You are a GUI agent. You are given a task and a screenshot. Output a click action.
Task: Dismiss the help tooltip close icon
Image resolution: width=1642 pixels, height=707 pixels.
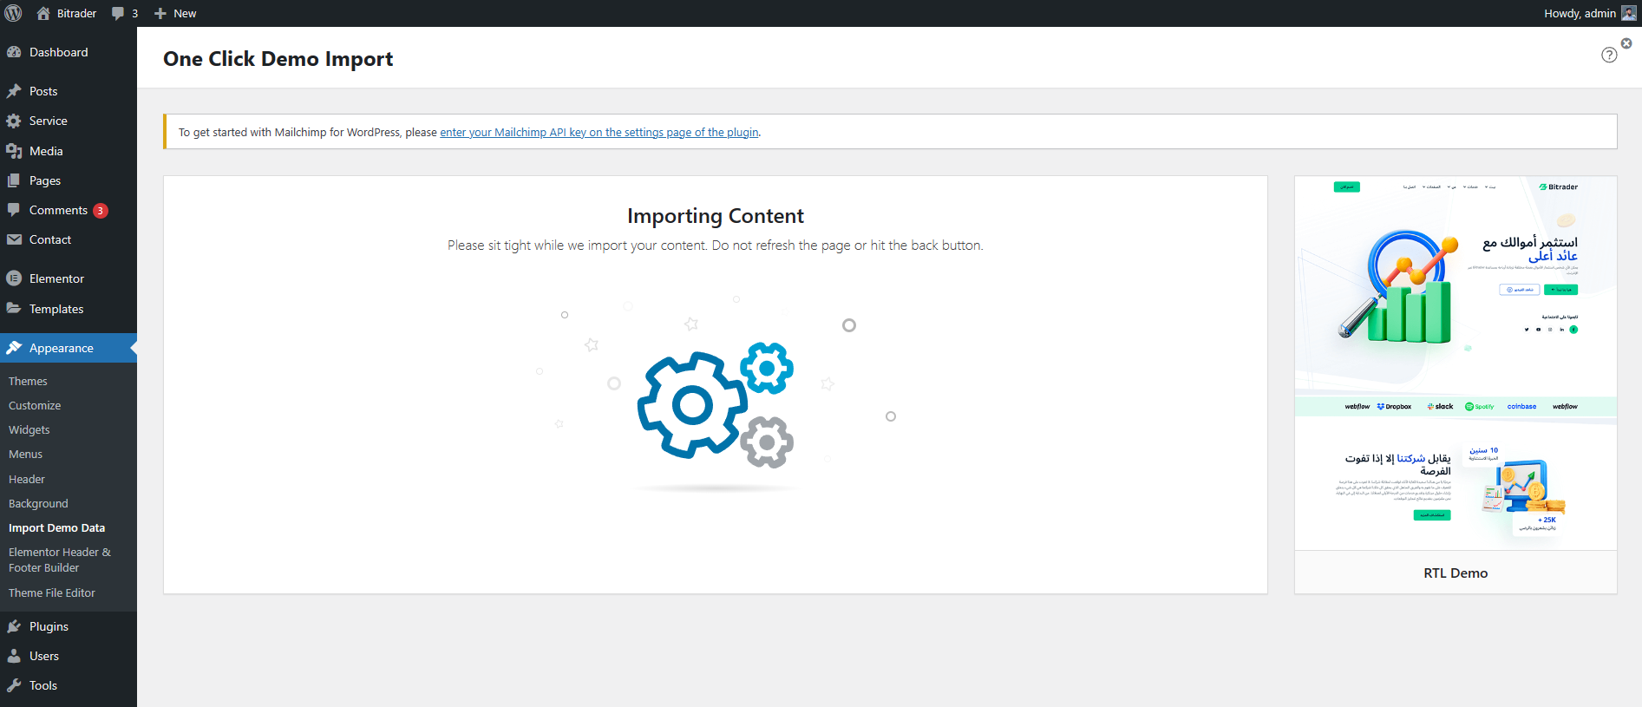coord(1626,43)
